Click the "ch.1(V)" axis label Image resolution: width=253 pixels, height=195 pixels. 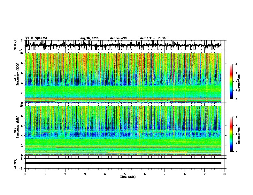(15, 45)
